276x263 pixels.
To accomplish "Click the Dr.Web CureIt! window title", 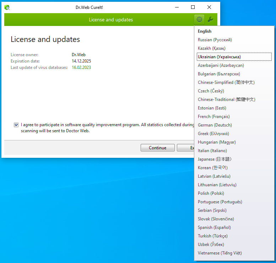I will click(x=89, y=7).
